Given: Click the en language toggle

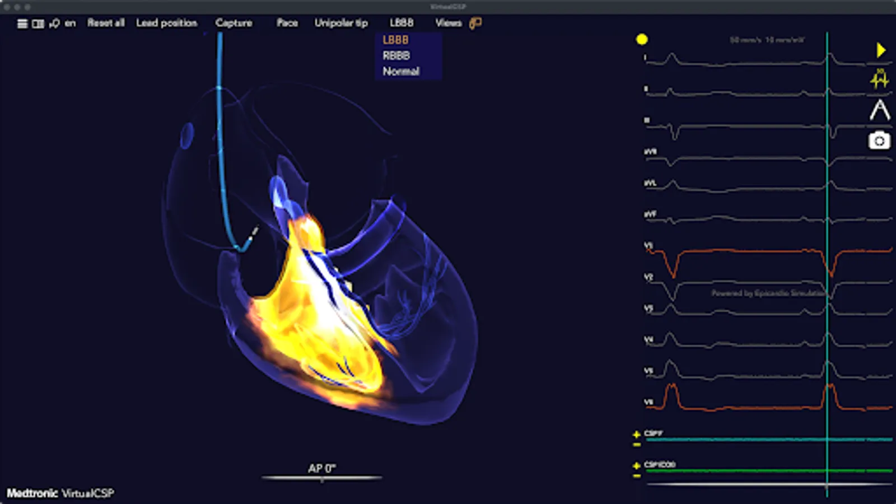Looking at the screenshot, I should 69,24.
